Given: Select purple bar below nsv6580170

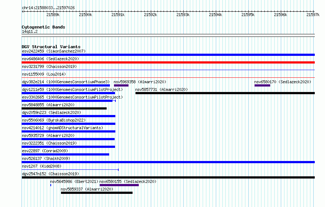Looking at the screenshot, I should tap(263, 85).
